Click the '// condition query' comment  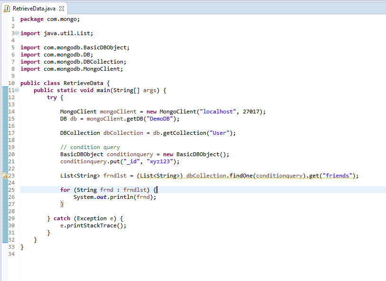pyautogui.click(x=90, y=147)
